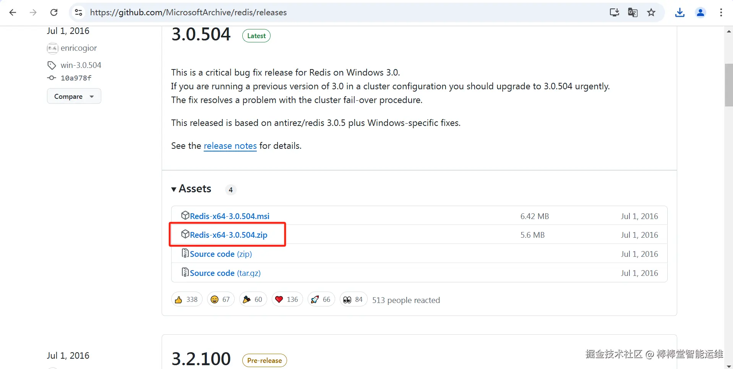The height and width of the screenshot is (369, 733).
Task: Toggle the red heart reaction (136)
Action: (x=287, y=300)
